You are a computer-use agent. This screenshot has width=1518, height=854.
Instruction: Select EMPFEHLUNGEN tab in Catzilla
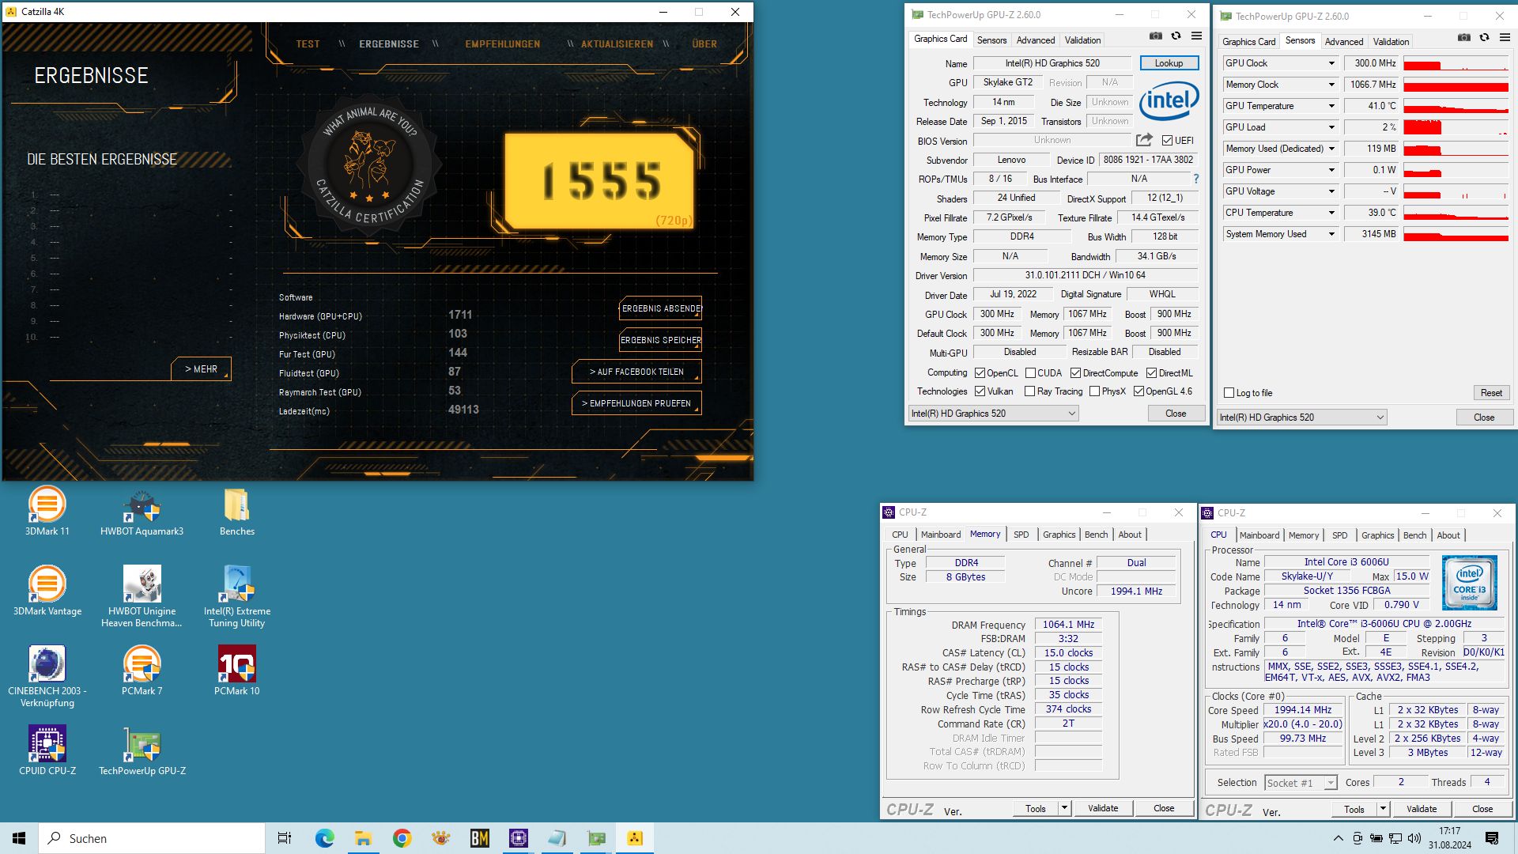pyautogui.click(x=502, y=44)
